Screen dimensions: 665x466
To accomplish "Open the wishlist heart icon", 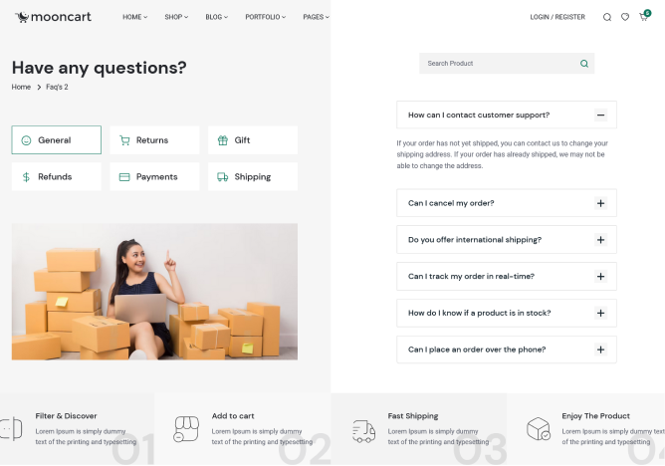I will [625, 17].
